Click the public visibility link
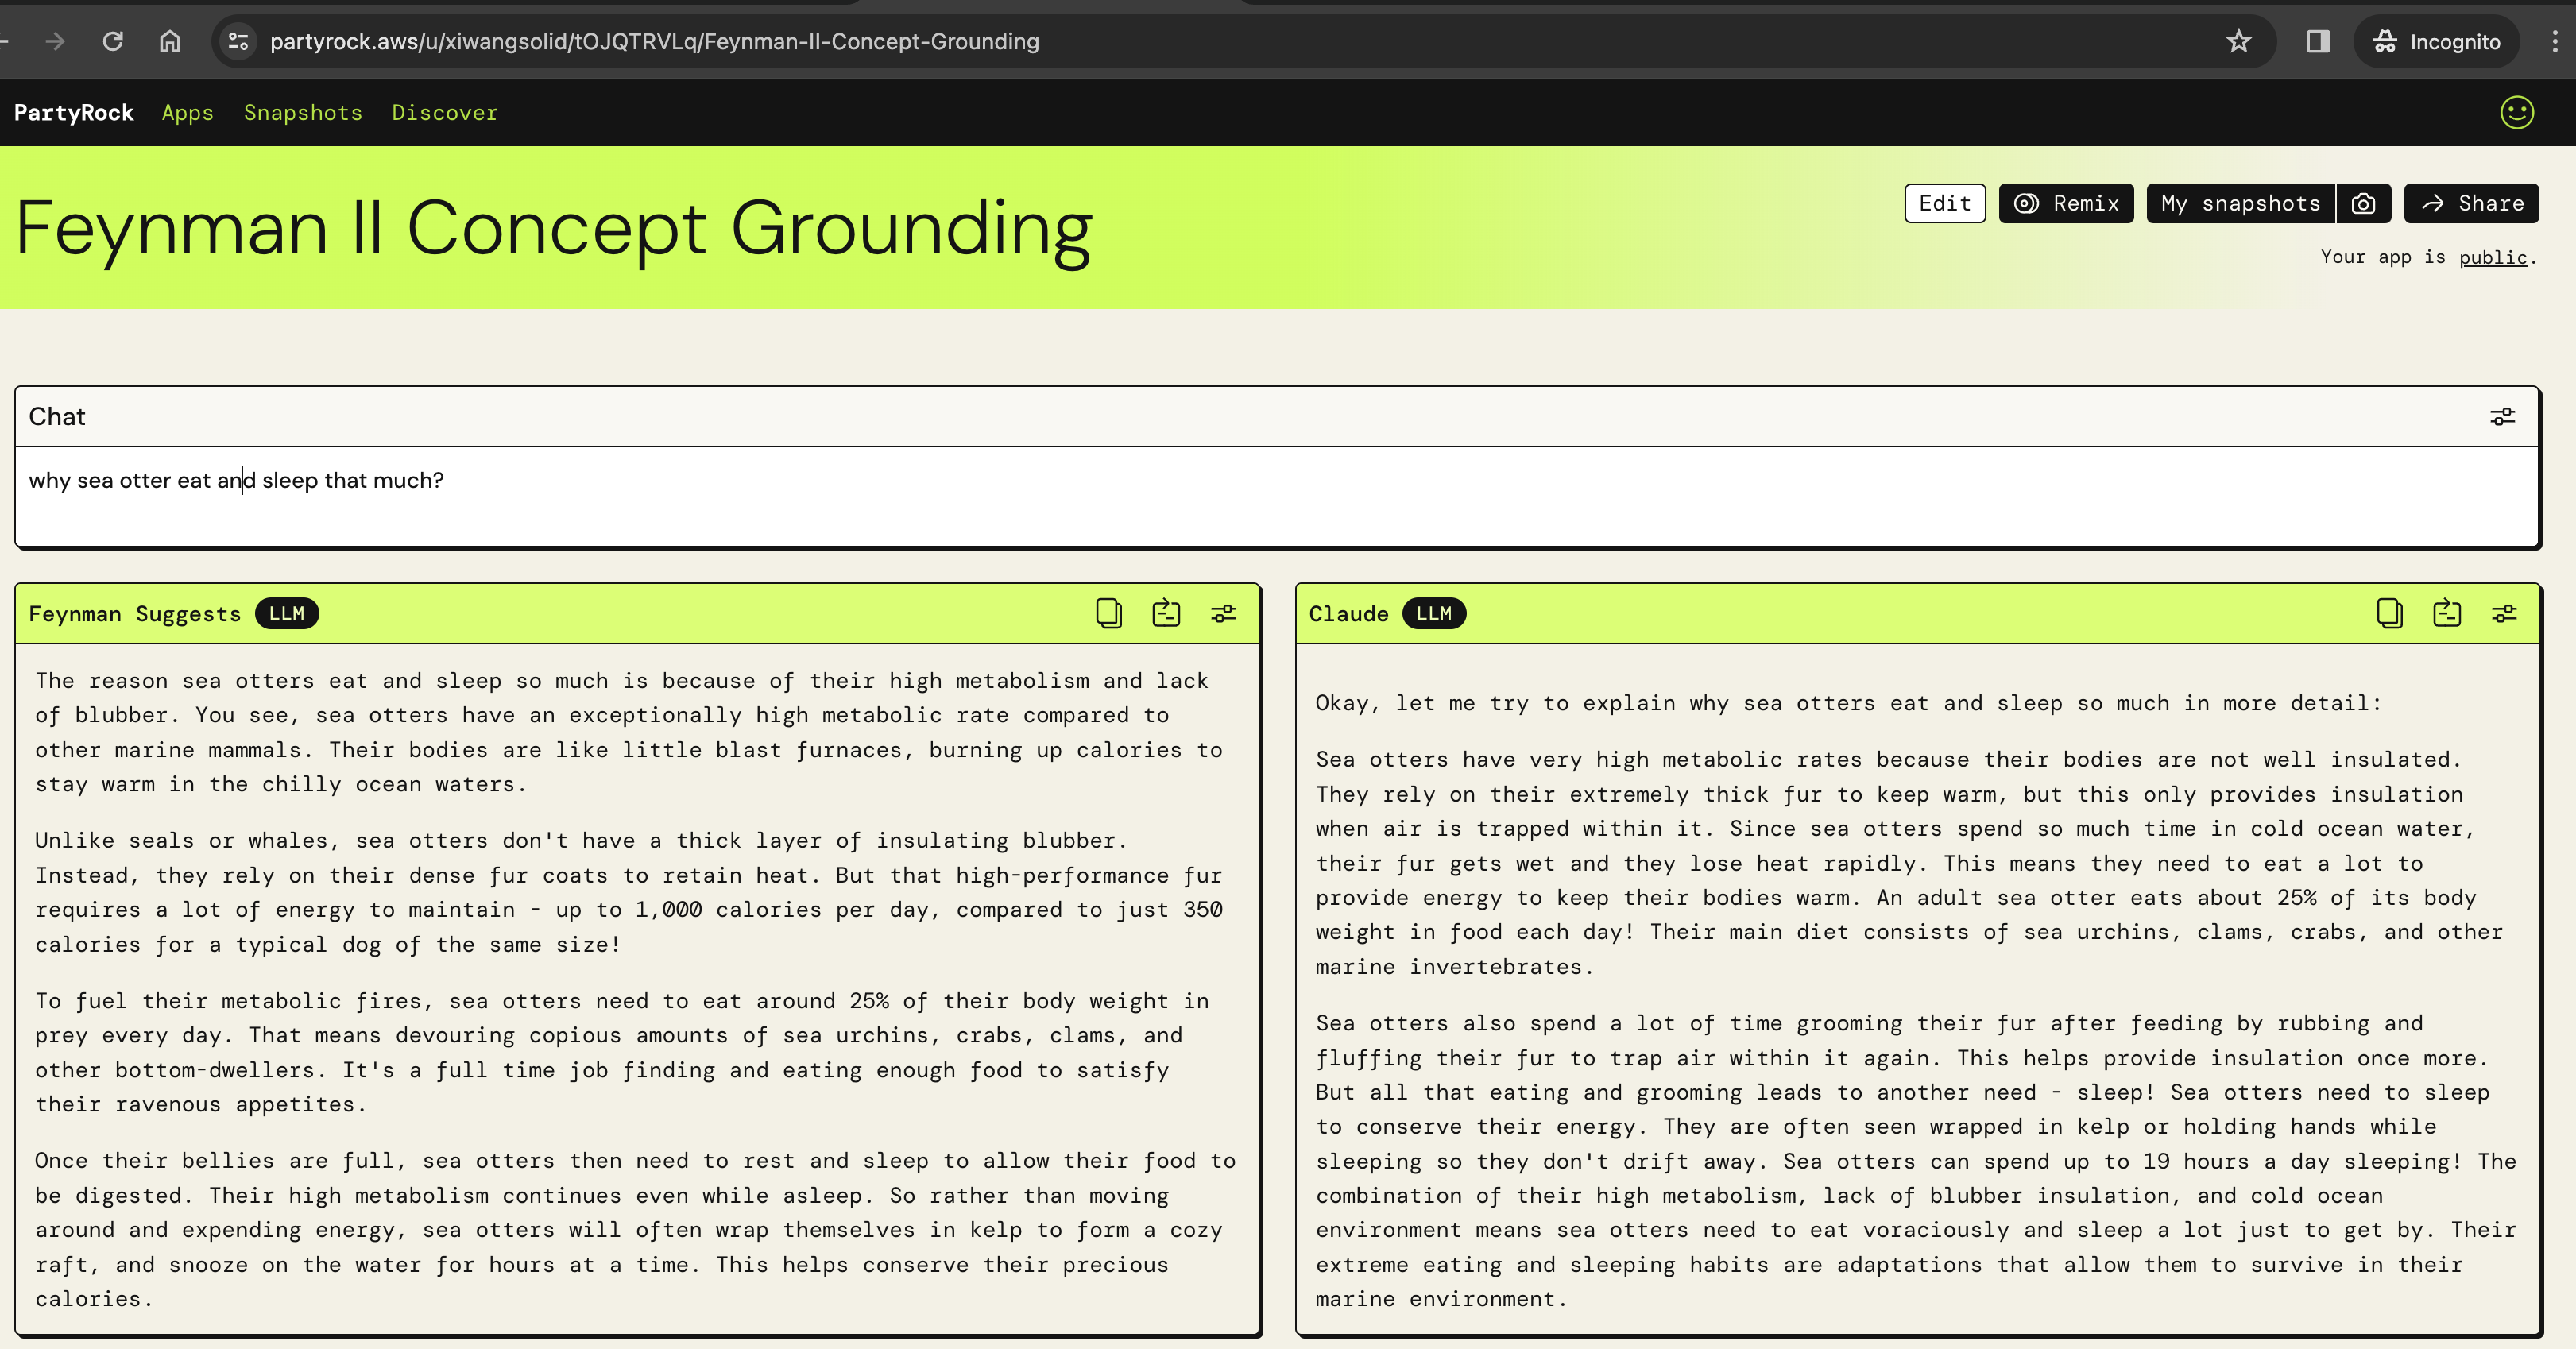 click(2492, 257)
